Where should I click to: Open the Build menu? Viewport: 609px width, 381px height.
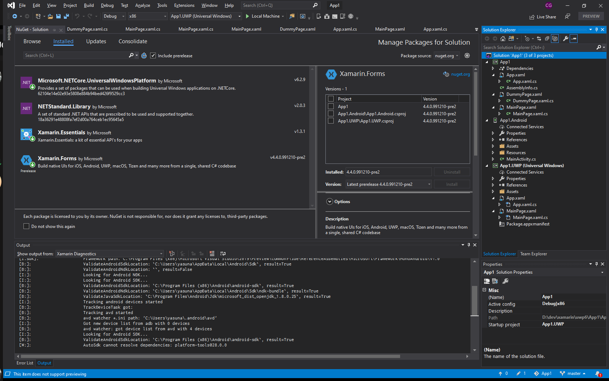point(89,5)
